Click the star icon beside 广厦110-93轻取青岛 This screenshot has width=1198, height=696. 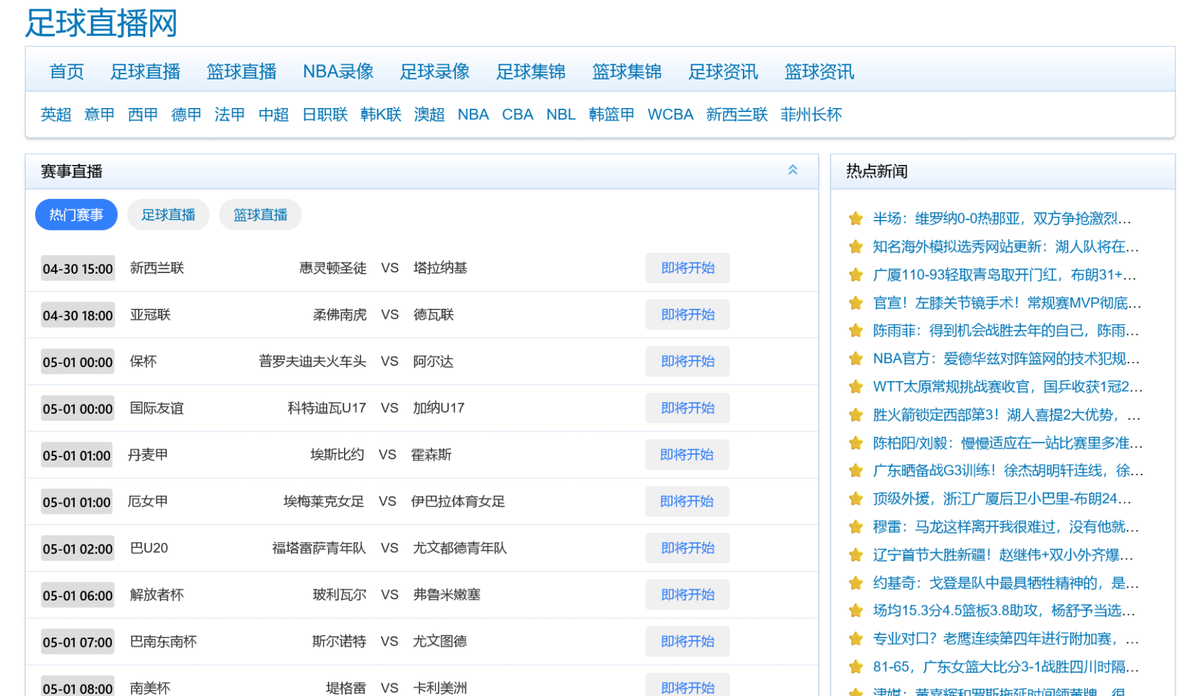[x=855, y=274]
